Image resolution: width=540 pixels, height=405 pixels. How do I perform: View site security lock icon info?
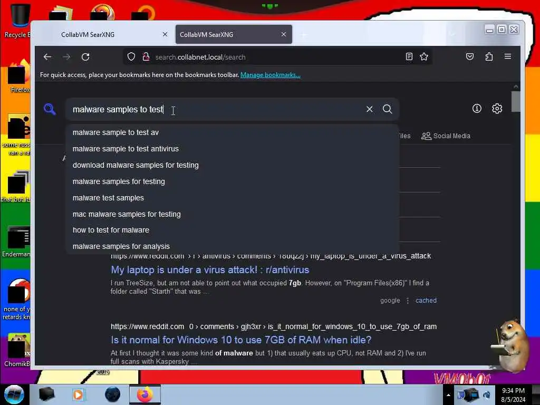146,56
